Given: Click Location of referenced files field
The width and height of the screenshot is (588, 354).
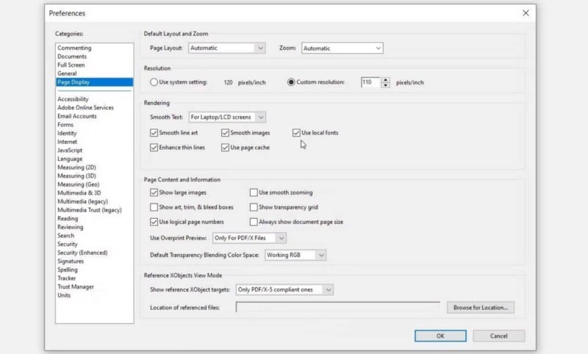Looking at the screenshot, I should pos(338,308).
